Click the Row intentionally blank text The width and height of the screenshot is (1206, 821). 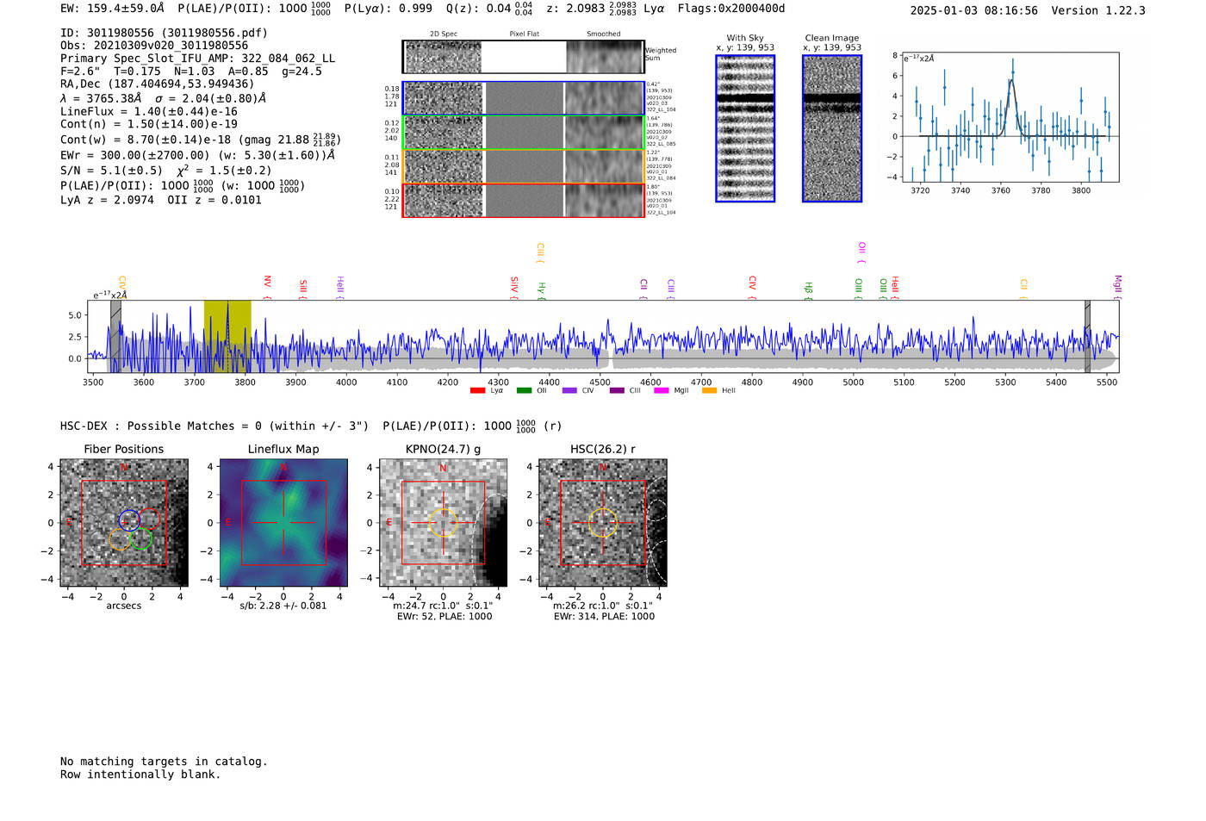pos(140,774)
